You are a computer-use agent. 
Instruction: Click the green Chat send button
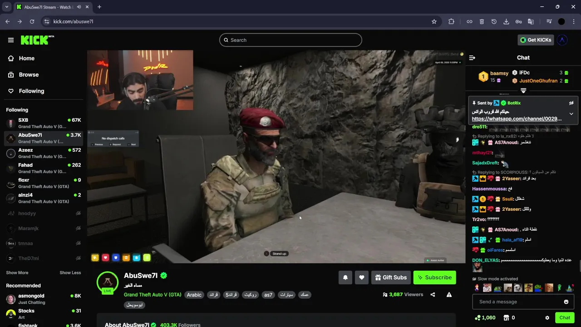pos(565,318)
